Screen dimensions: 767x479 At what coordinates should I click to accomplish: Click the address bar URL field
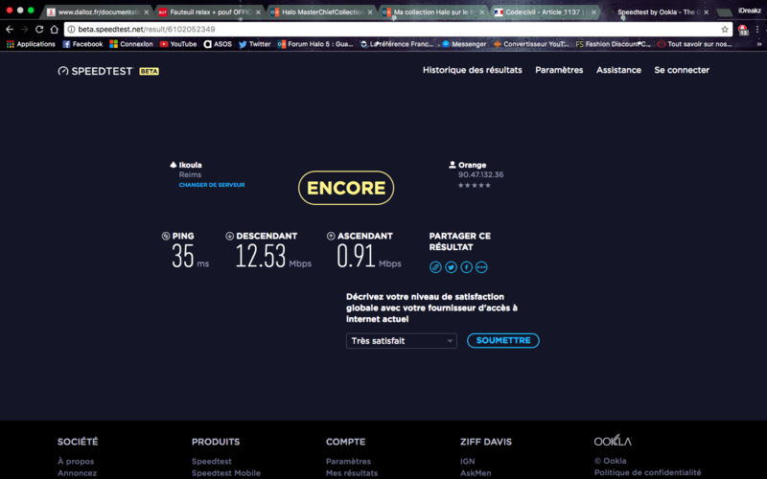point(383,30)
